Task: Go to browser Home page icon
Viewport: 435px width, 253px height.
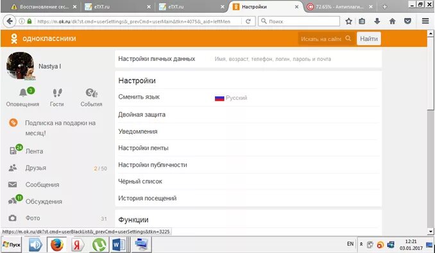Action: pyautogui.click(x=392, y=21)
